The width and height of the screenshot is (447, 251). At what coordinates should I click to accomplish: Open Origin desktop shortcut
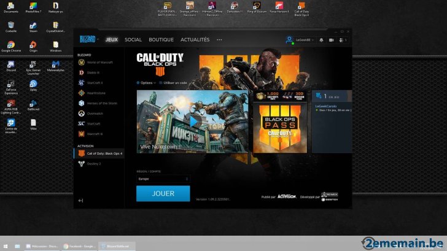click(x=33, y=47)
